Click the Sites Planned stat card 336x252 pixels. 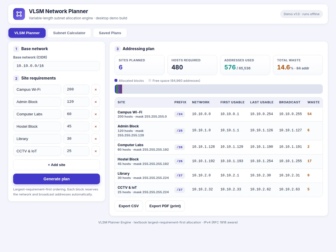point(139,65)
